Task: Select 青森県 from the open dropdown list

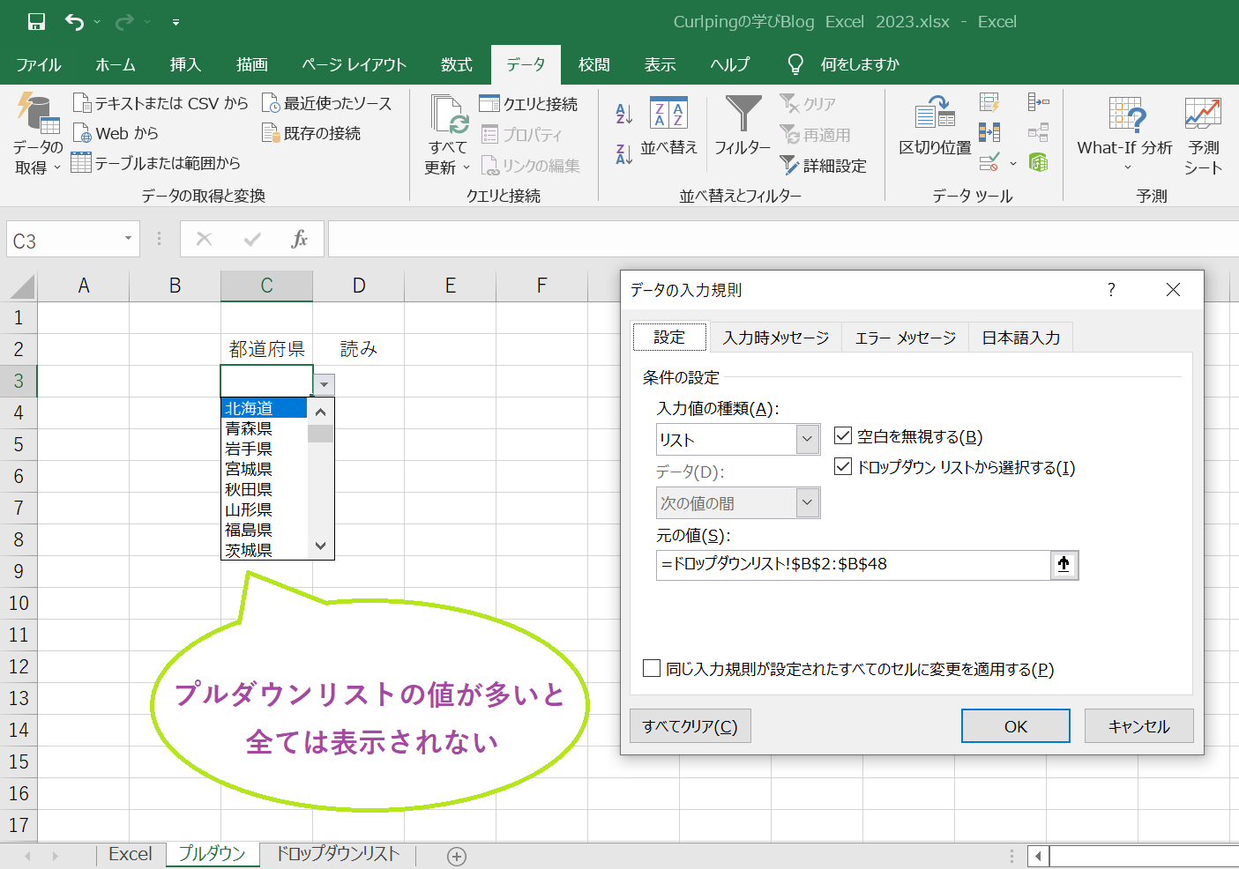Action: click(250, 428)
